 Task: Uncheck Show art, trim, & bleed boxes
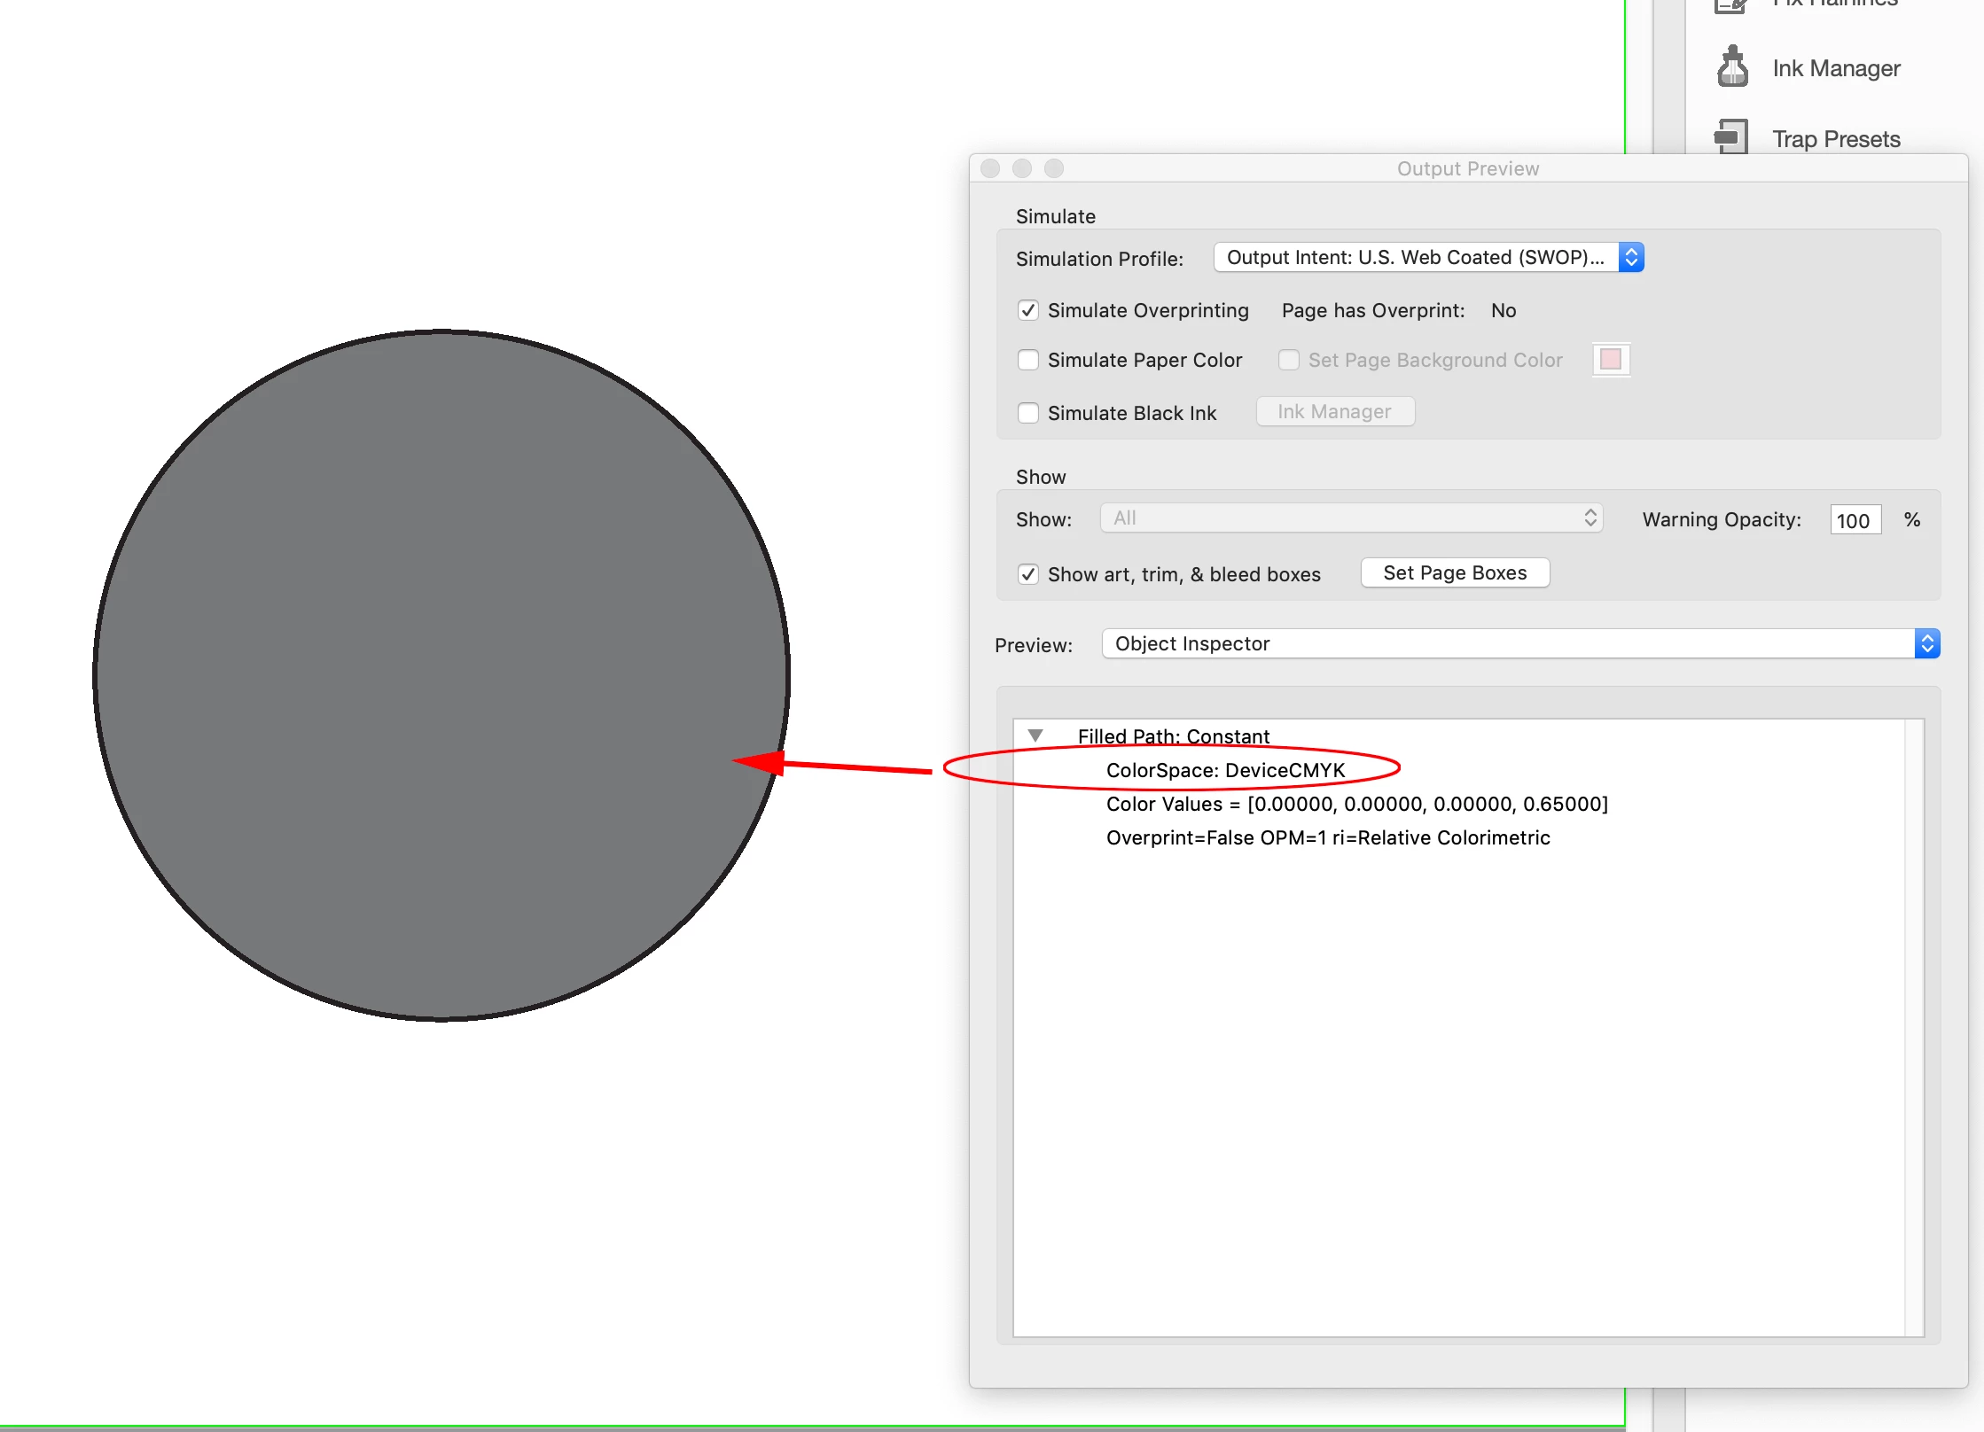[1028, 574]
